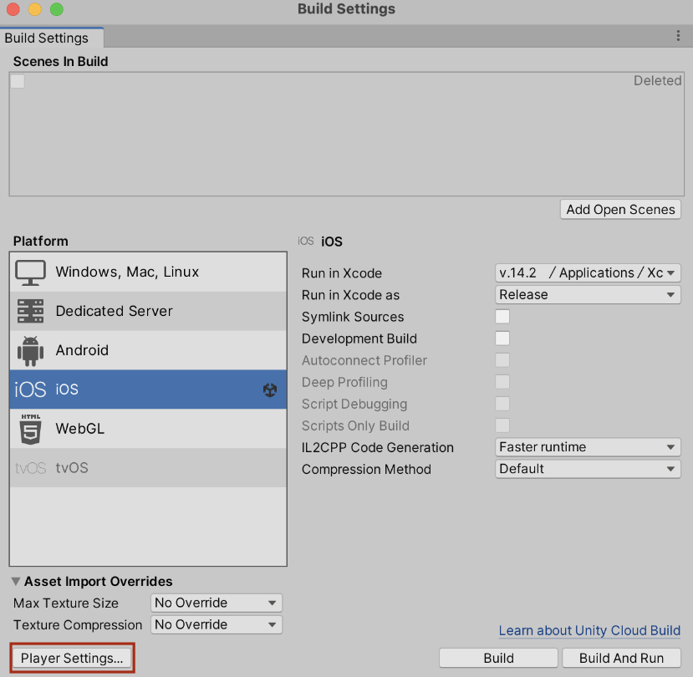Open Player Settings
This screenshot has height=677, width=693.
(x=72, y=659)
